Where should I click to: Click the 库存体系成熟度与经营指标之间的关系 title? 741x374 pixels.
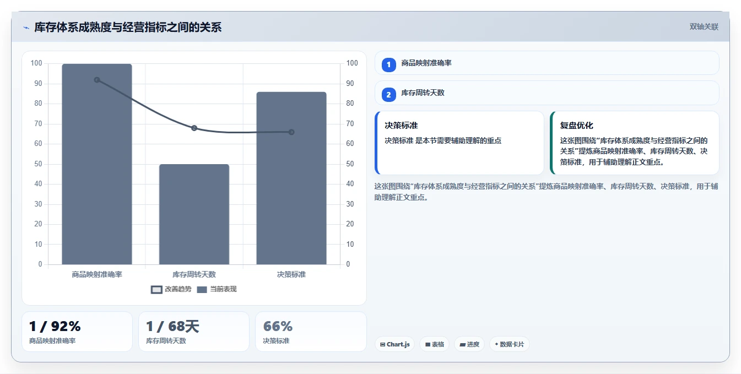tap(128, 28)
